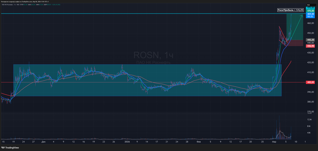
Task: Click the 460,00 price scale tick
Action: (x=311, y=23)
